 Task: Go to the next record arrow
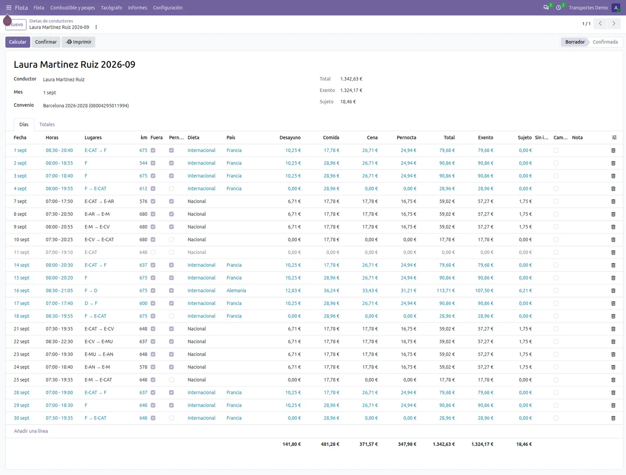pyautogui.click(x=613, y=24)
